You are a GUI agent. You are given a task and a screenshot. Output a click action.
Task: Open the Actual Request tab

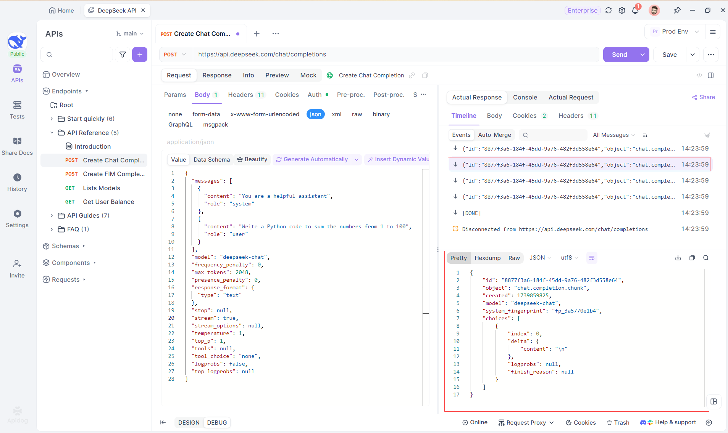[571, 98]
